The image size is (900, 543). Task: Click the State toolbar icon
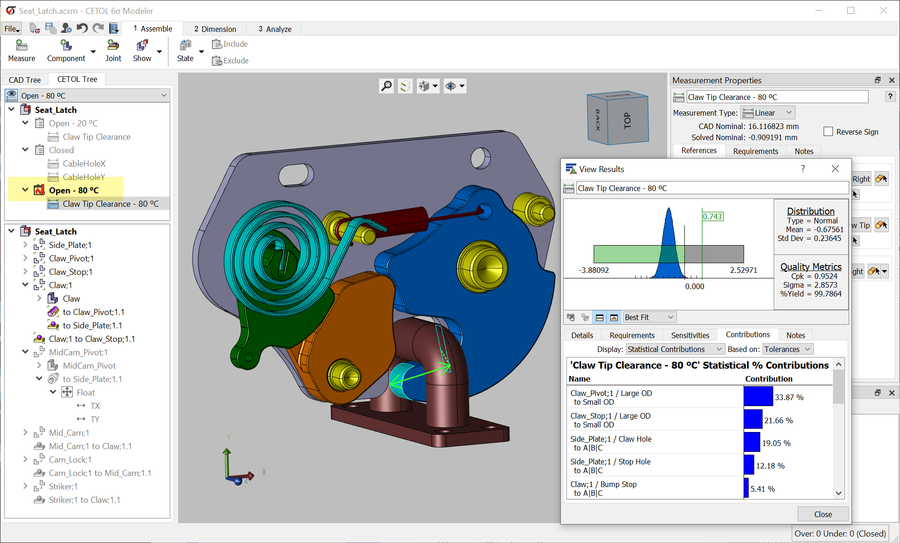[185, 46]
